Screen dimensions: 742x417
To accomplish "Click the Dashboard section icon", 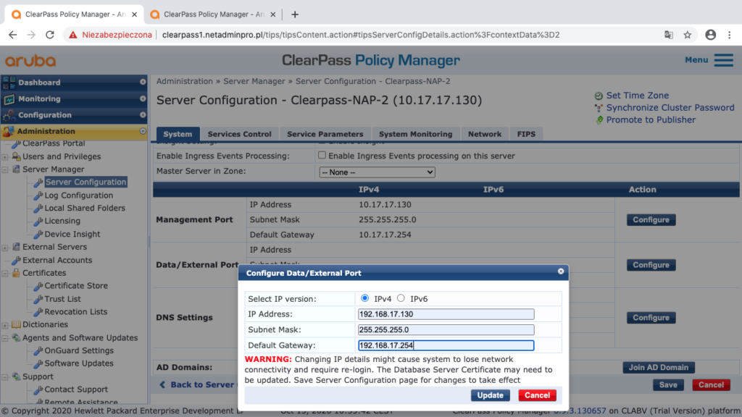I will 9,83.
